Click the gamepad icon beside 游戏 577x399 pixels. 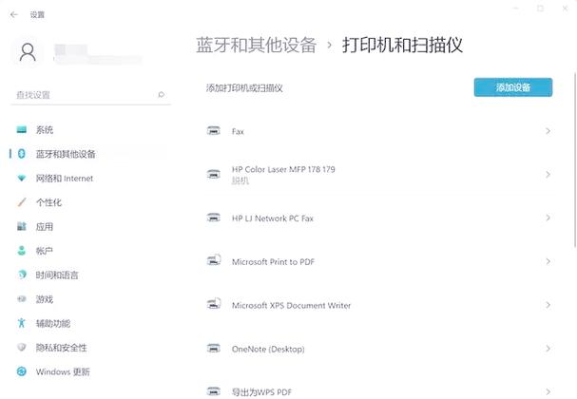pos(22,299)
